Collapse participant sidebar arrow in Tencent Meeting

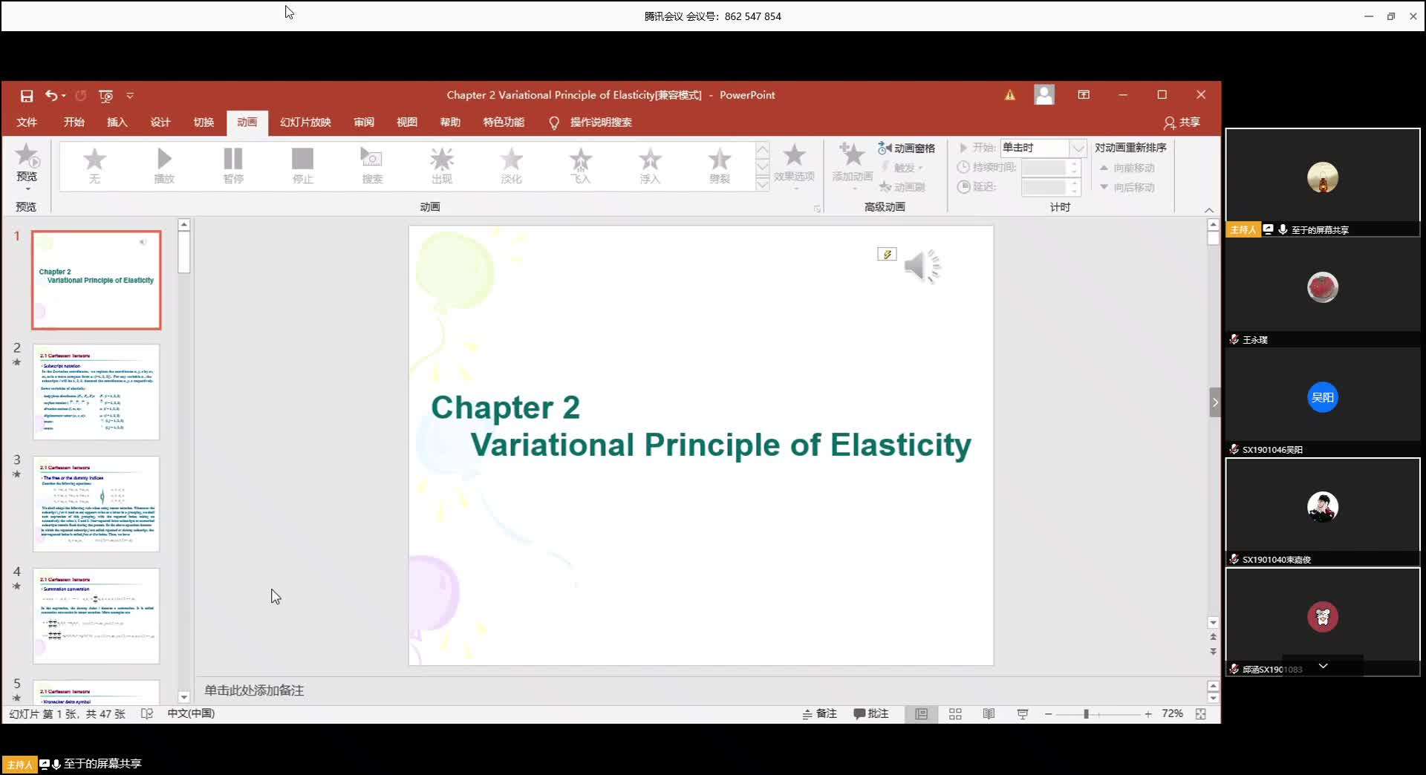click(1215, 402)
